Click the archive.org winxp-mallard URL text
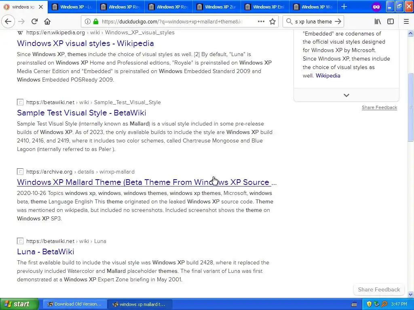The width and height of the screenshot is (414, 310). pos(80,172)
